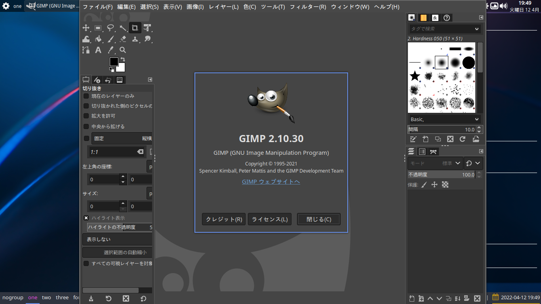Open the 固定 縦横 dropdown

[x=122, y=139]
